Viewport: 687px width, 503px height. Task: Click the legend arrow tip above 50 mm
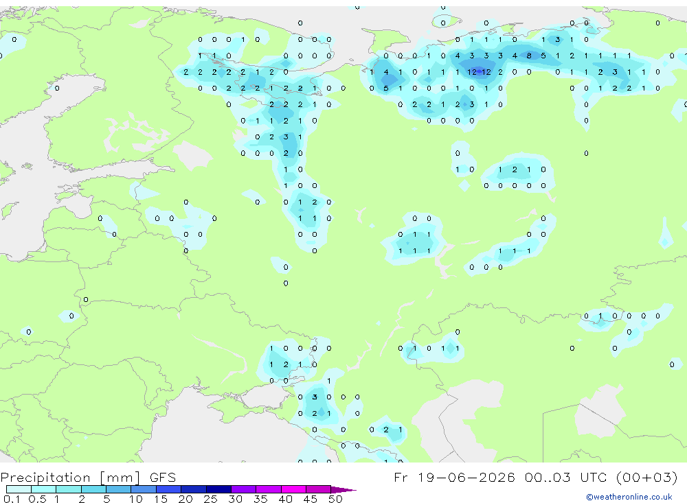[x=344, y=489]
